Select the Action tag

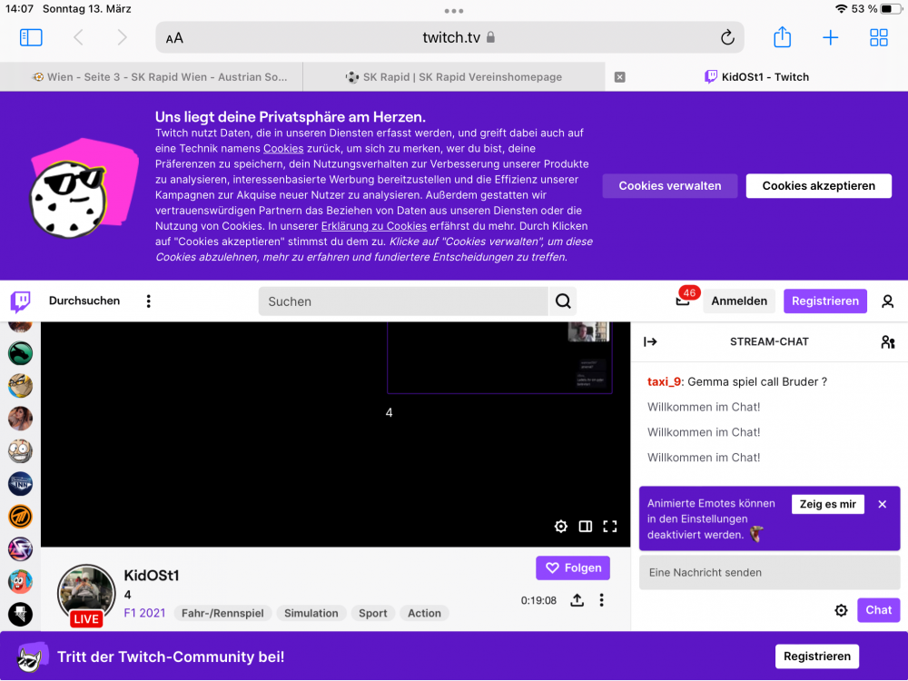click(x=424, y=613)
